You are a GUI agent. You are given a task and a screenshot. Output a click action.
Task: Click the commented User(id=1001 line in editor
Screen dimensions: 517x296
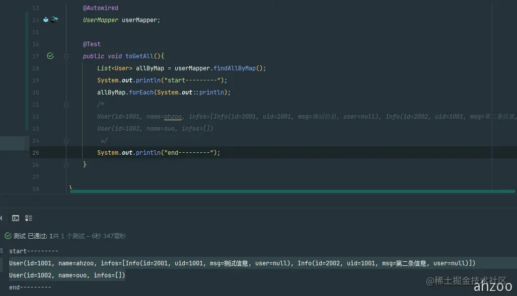[307, 117]
